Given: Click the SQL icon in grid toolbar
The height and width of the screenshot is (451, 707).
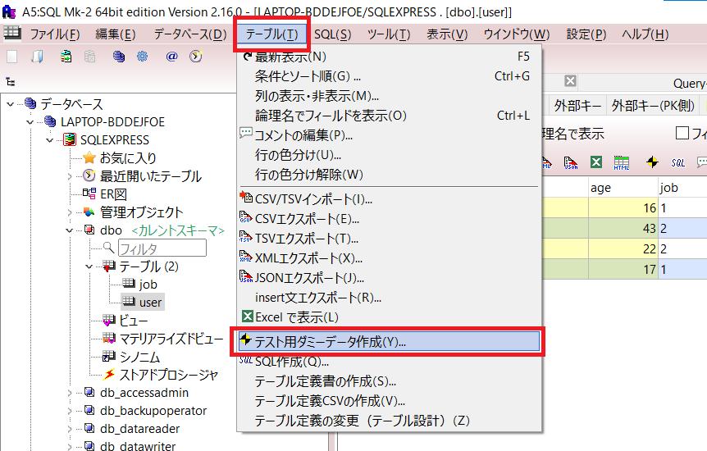Looking at the screenshot, I should [x=677, y=162].
